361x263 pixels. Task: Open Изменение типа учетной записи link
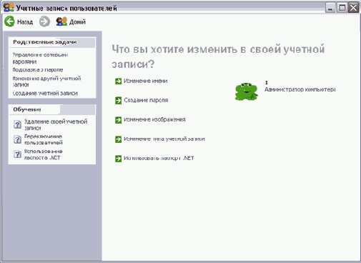[164, 139]
